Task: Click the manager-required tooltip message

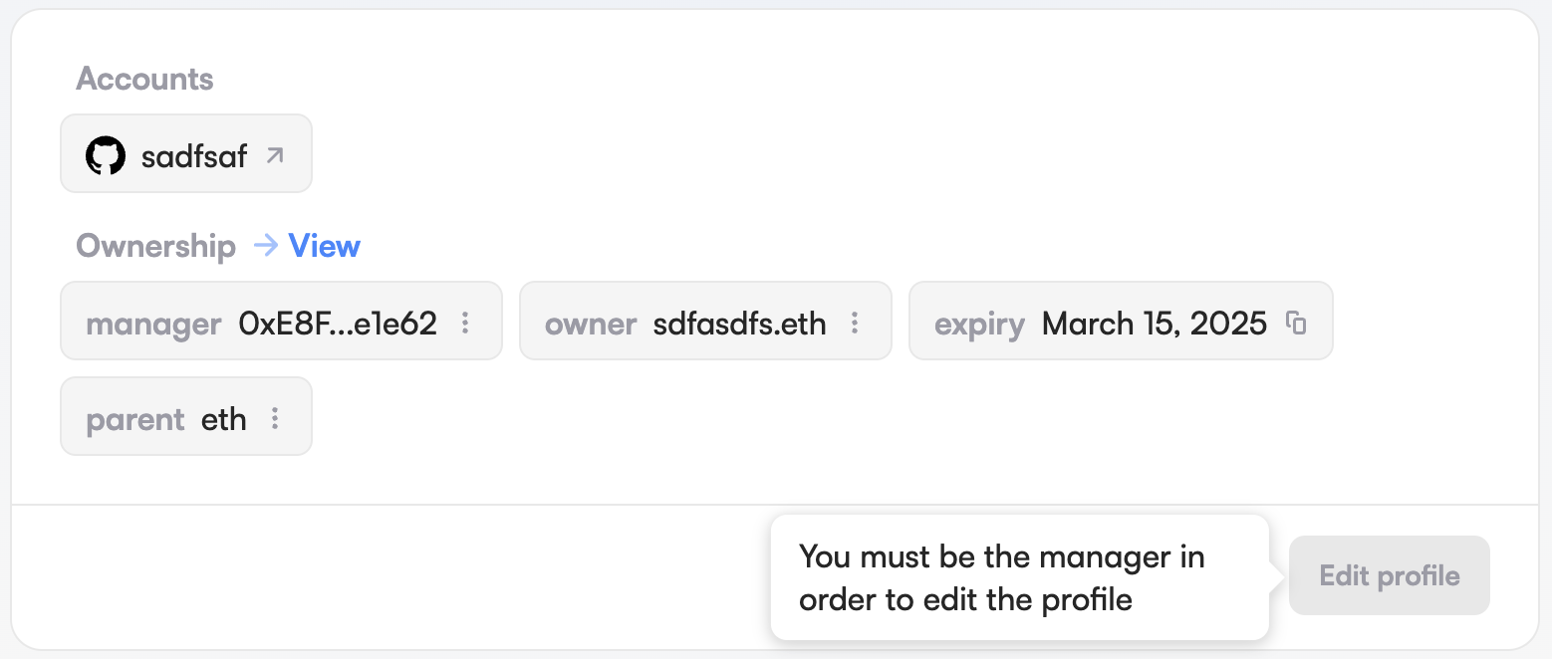Action: click(x=1001, y=577)
